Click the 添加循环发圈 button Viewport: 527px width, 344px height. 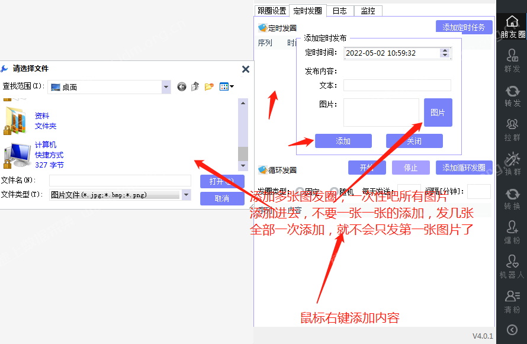pyautogui.click(x=464, y=168)
